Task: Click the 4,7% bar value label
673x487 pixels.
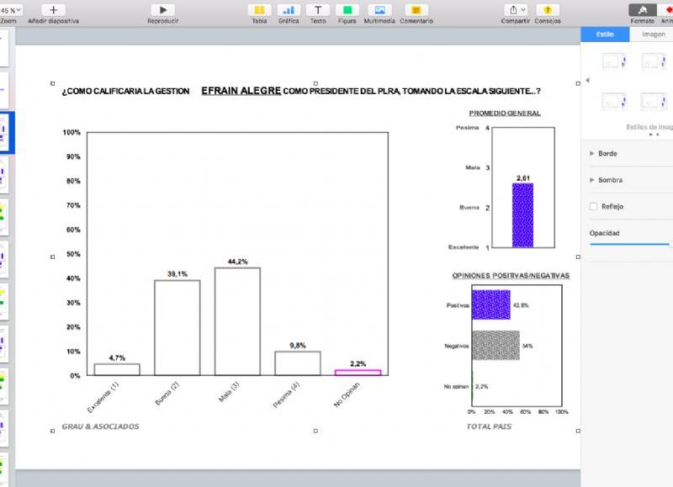Action: tap(117, 357)
